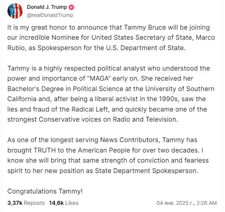Viewport: 225px width, 212px height.
Task: Click Donald J. Trump's profile avatar
Action: click(15, 11)
